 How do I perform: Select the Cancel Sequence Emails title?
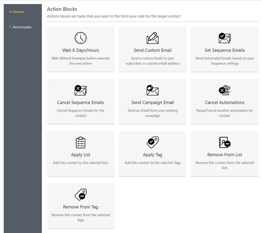(81, 103)
